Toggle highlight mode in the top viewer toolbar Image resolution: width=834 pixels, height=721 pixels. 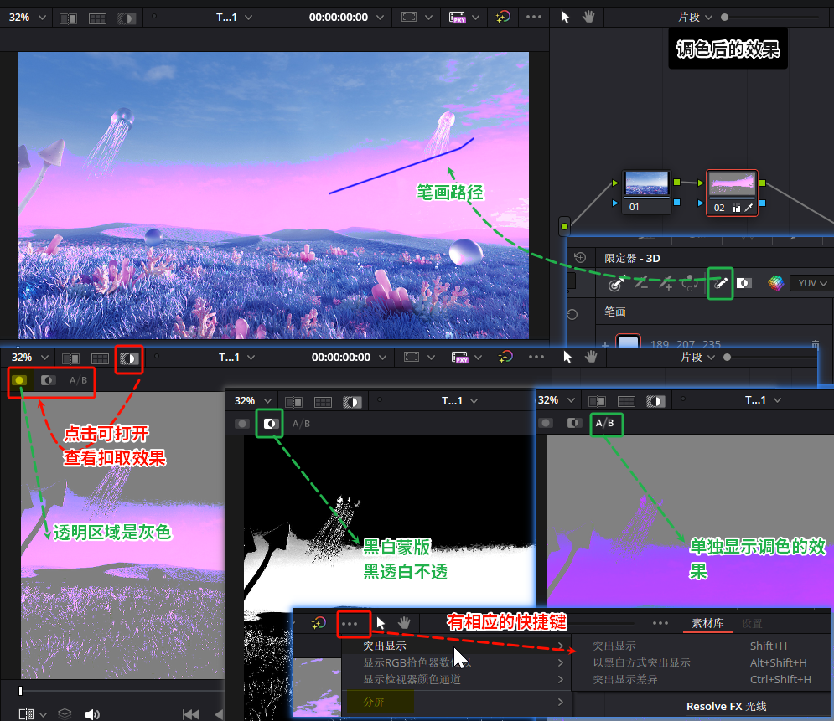(x=127, y=18)
